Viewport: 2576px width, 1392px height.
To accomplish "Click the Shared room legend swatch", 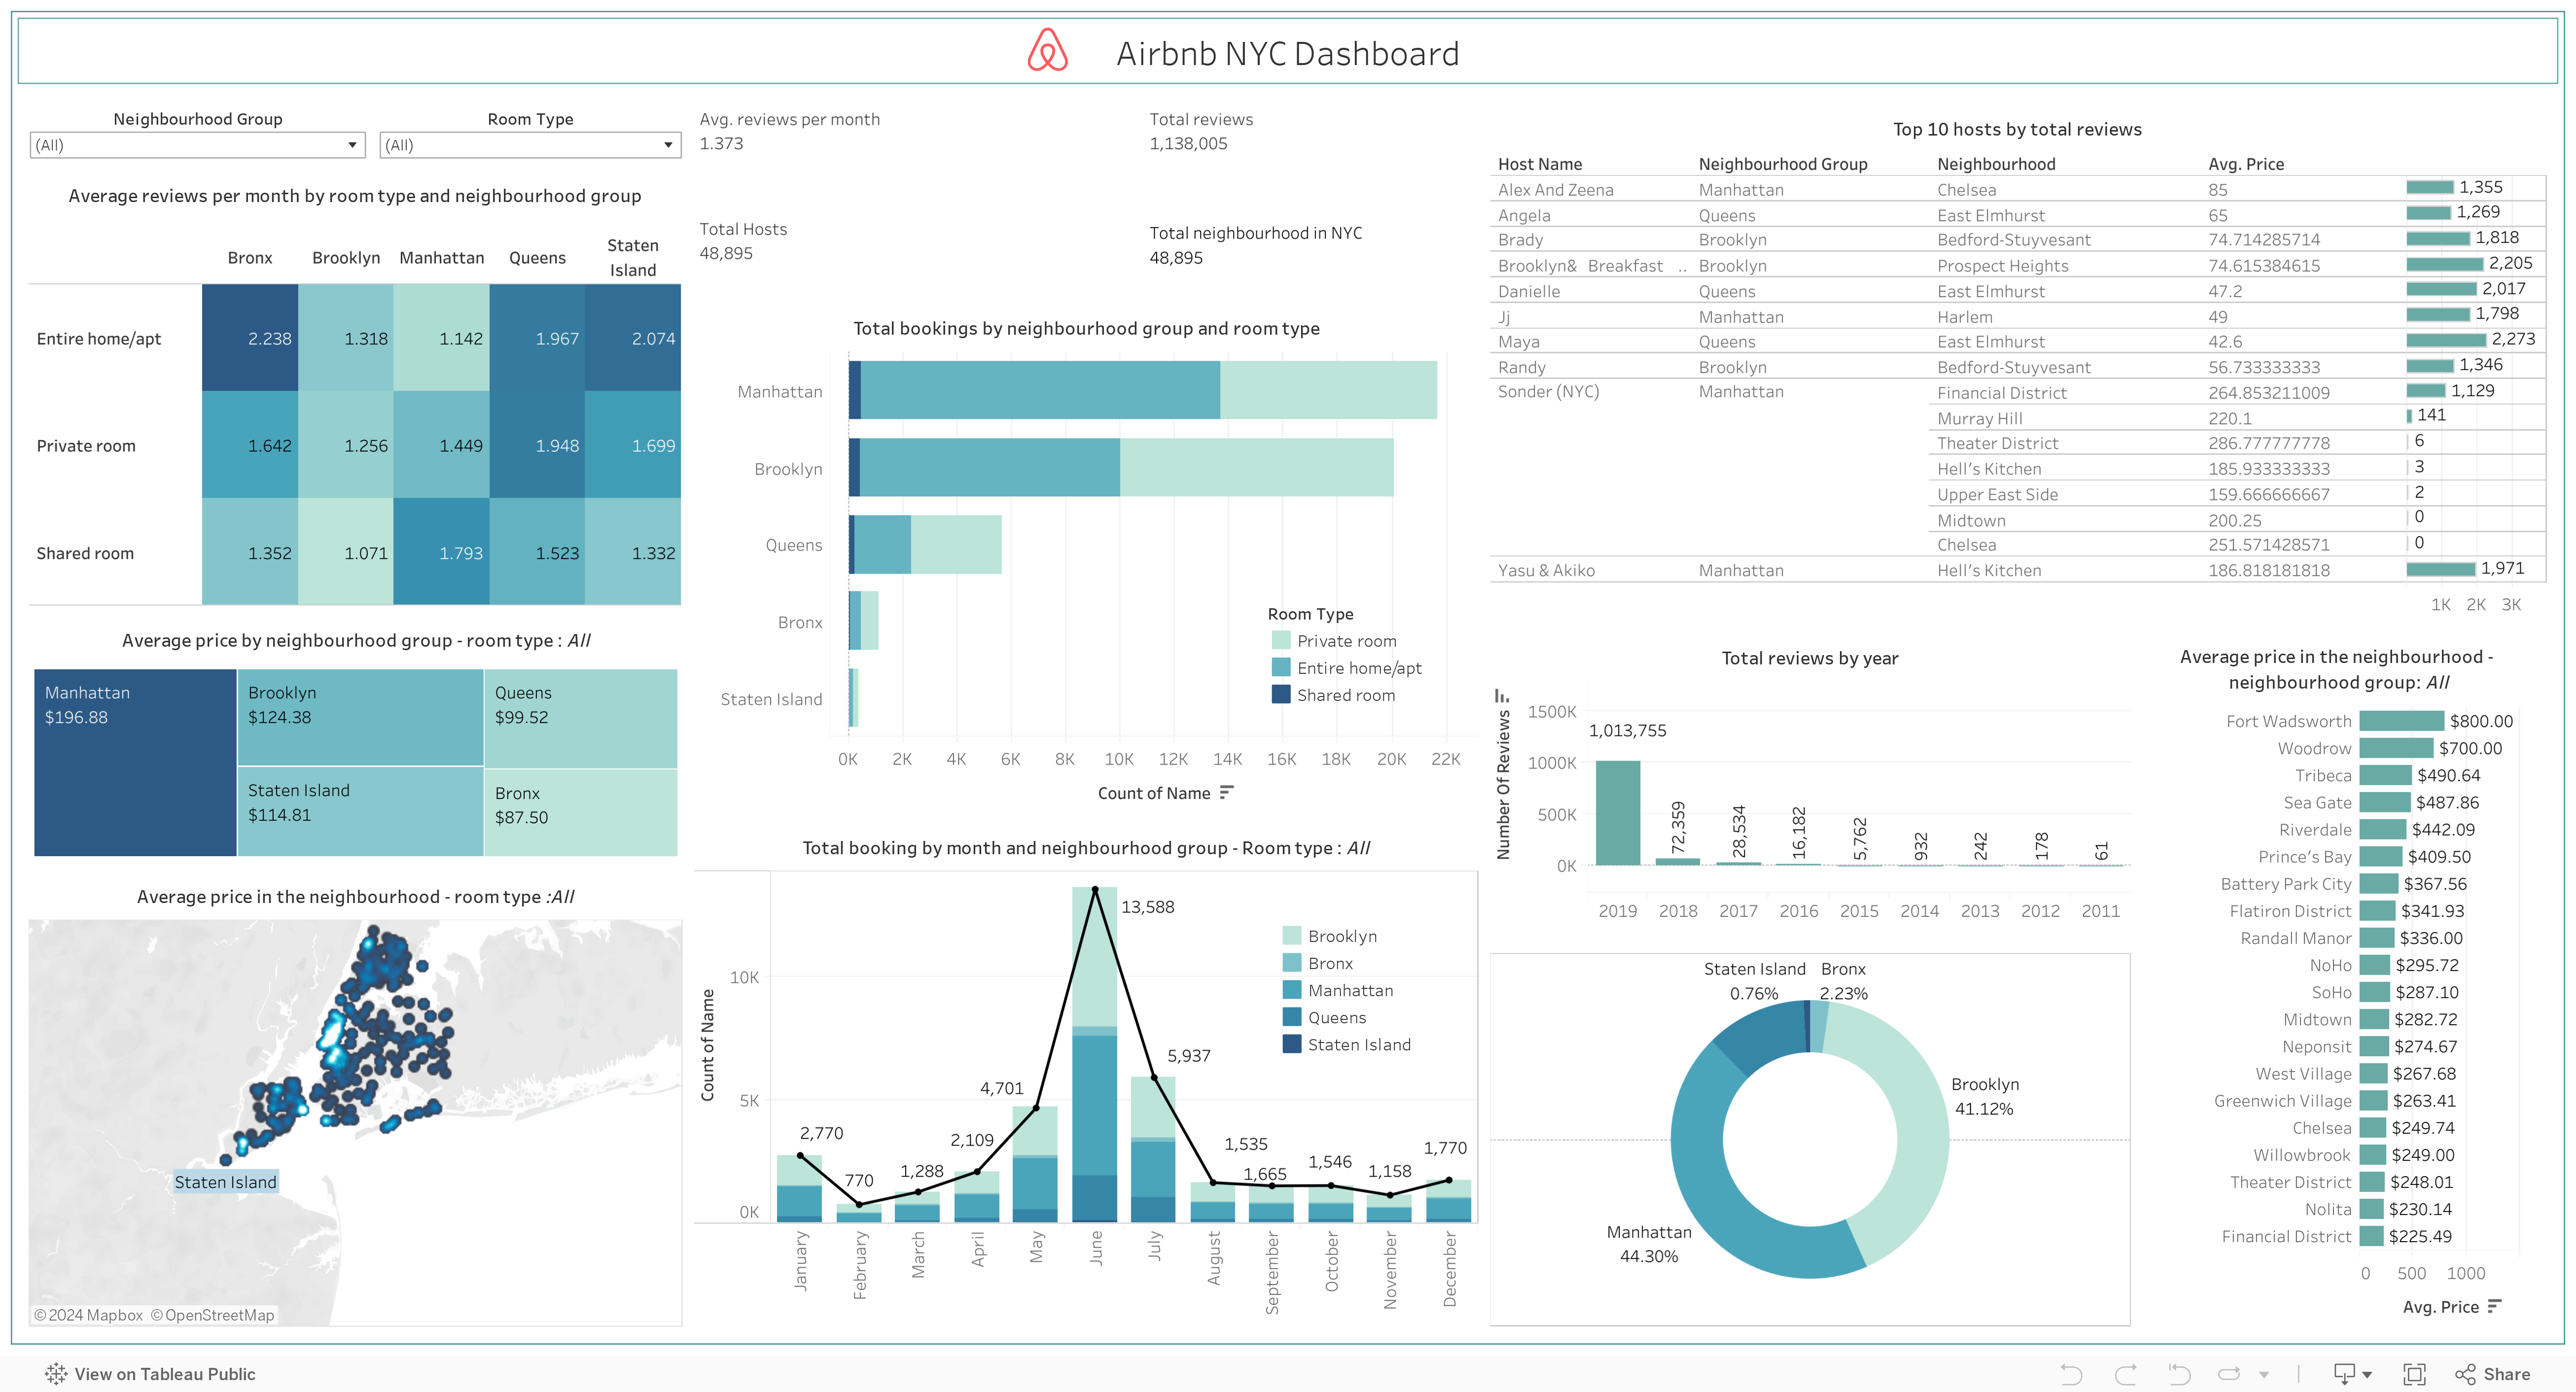I will pyautogui.click(x=1280, y=694).
